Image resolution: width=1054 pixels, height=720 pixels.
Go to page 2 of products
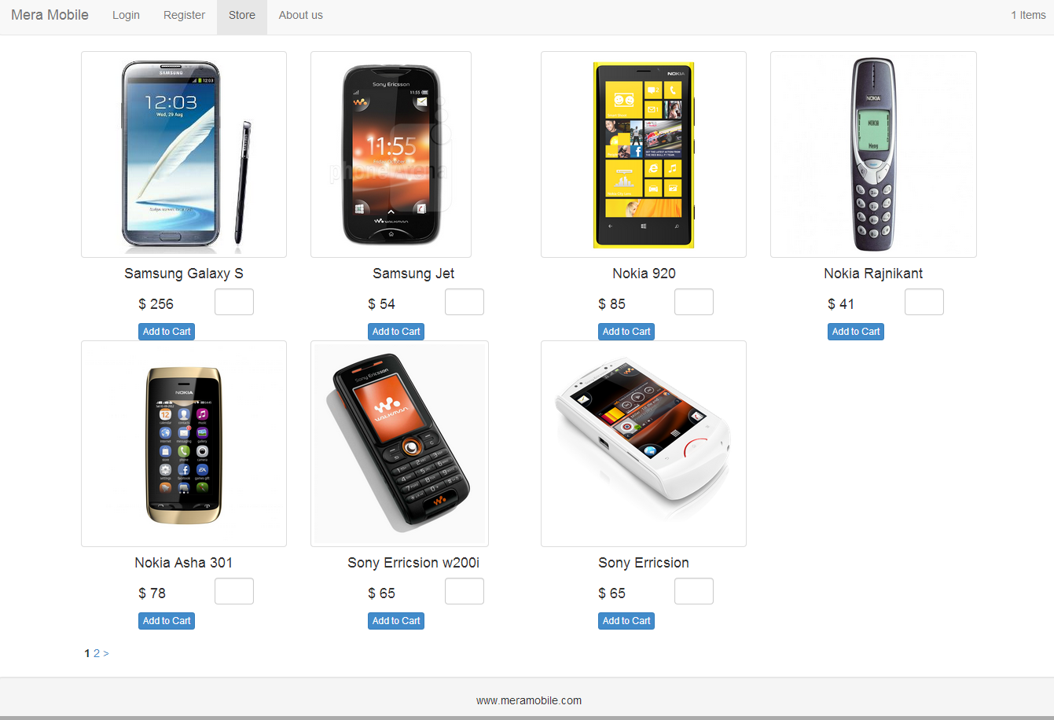pos(97,653)
